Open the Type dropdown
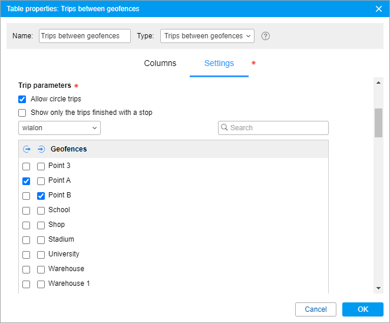Screen dimensions: 390x323 pos(207,36)
